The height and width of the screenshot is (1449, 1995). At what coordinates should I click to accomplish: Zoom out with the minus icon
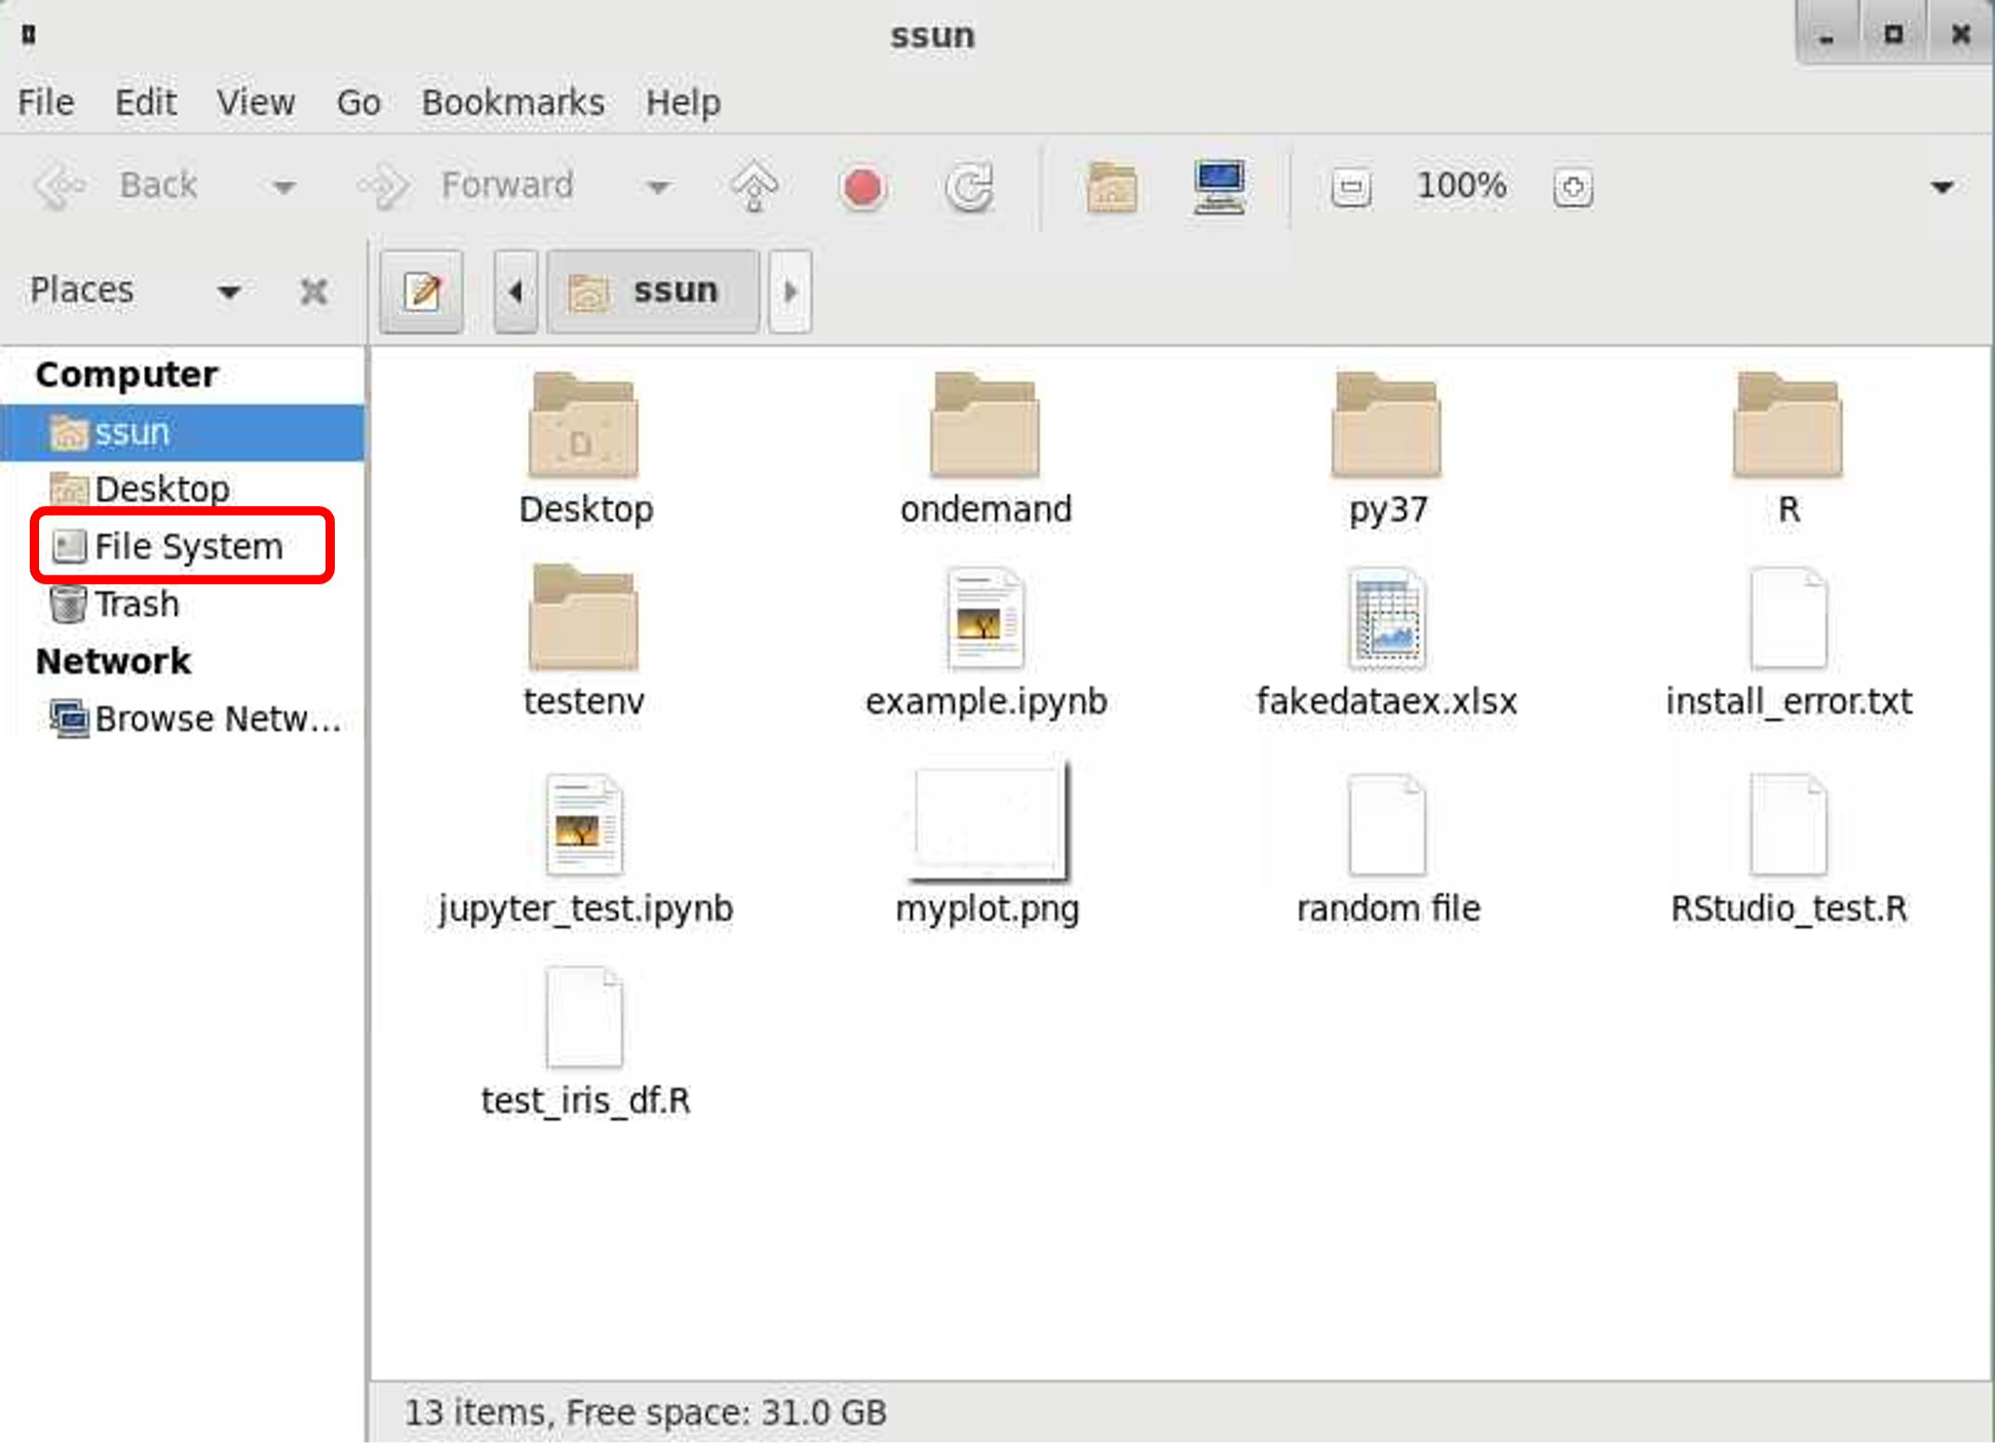(1350, 187)
